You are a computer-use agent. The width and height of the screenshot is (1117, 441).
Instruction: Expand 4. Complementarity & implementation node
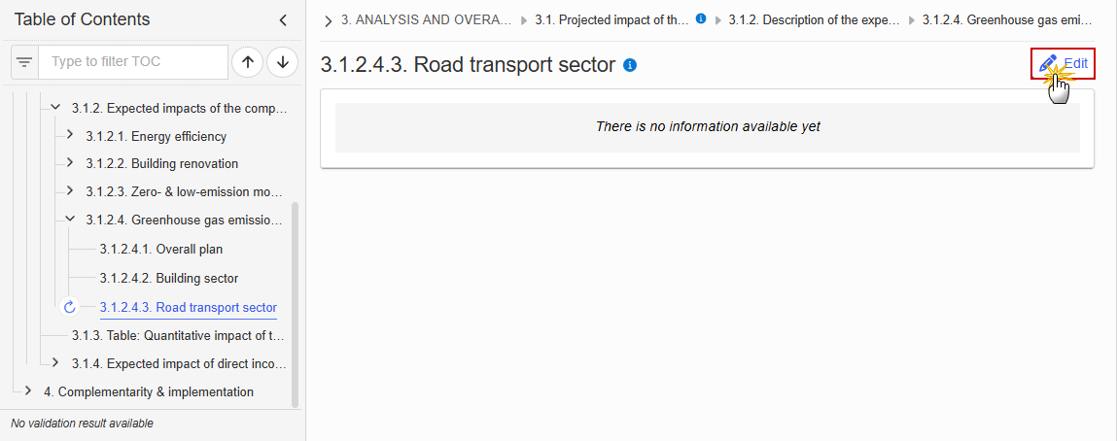pos(28,390)
